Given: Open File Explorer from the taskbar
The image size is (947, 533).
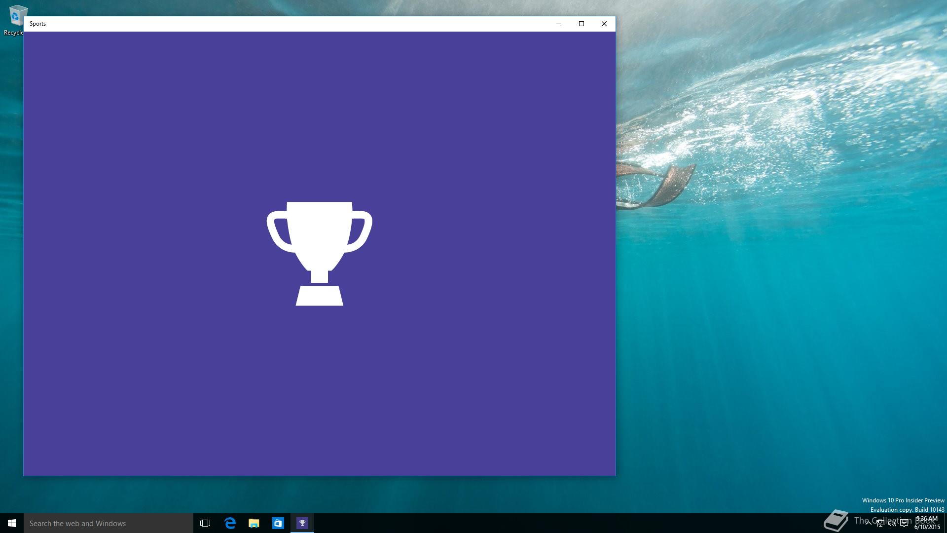Looking at the screenshot, I should 254,523.
